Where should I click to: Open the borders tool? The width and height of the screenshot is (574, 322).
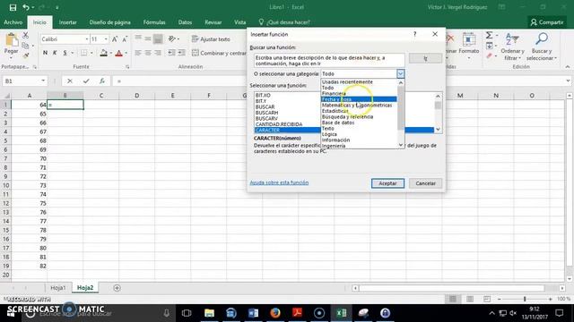(83, 53)
